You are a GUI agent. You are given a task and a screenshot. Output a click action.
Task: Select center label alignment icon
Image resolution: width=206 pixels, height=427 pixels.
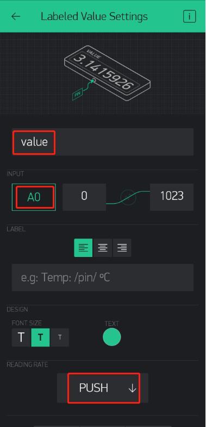103,248
